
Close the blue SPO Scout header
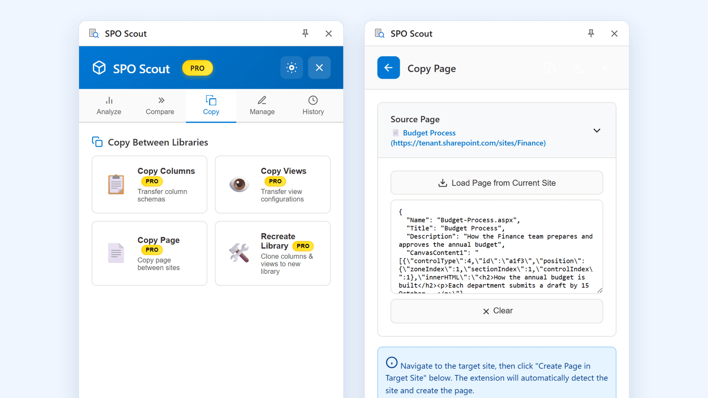coord(319,68)
